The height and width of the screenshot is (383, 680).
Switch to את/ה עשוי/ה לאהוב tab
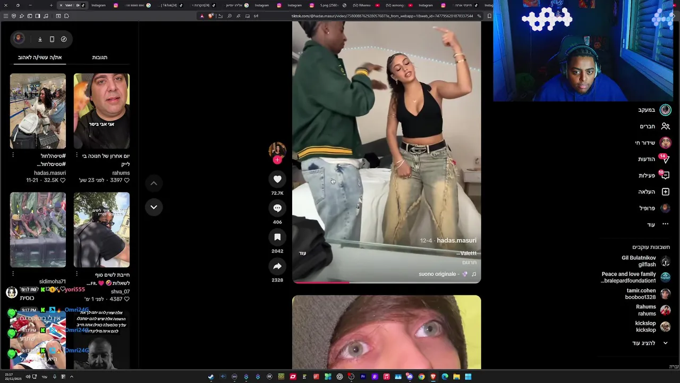[40, 57]
